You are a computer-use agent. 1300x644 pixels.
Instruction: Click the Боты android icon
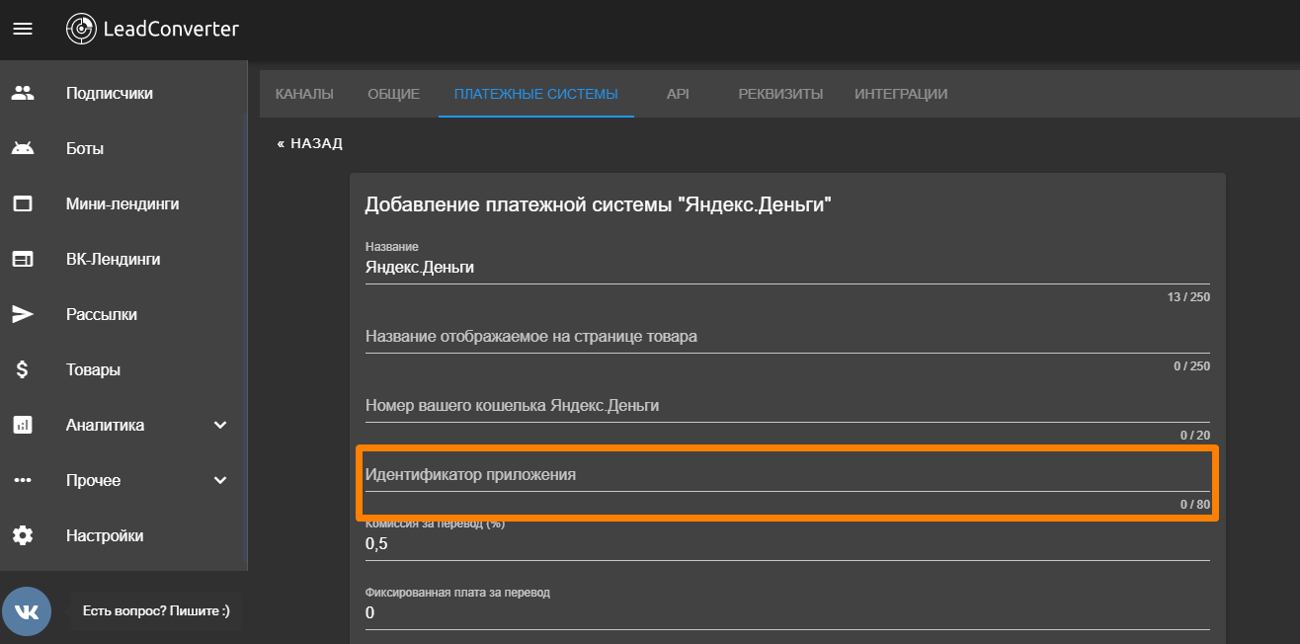[23, 149]
